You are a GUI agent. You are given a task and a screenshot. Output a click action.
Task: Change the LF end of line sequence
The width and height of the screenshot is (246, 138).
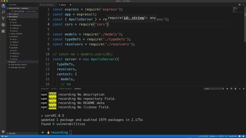point(226,136)
